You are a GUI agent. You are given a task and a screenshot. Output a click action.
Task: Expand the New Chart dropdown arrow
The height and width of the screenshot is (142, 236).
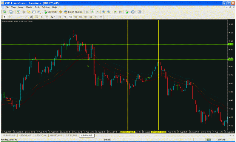pyautogui.click(x=7, y=12)
